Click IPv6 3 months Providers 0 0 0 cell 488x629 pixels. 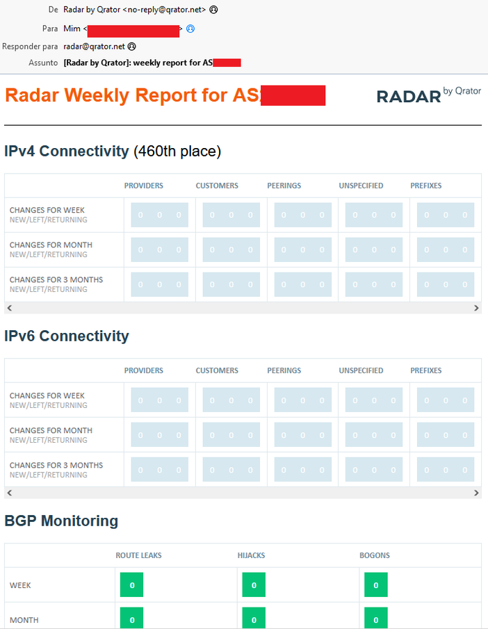[160, 469]
